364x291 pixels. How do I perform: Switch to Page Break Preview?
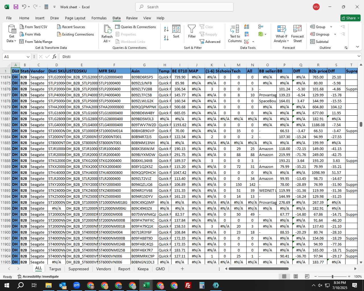coord(307,277)
